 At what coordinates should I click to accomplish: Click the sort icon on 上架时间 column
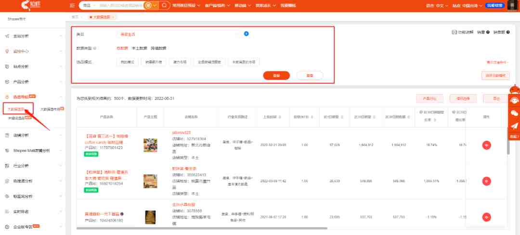280,117
